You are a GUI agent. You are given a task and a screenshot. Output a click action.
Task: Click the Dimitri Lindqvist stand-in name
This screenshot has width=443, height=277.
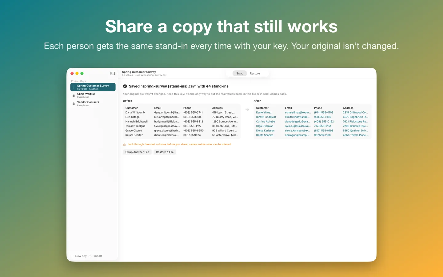point(266,117)
